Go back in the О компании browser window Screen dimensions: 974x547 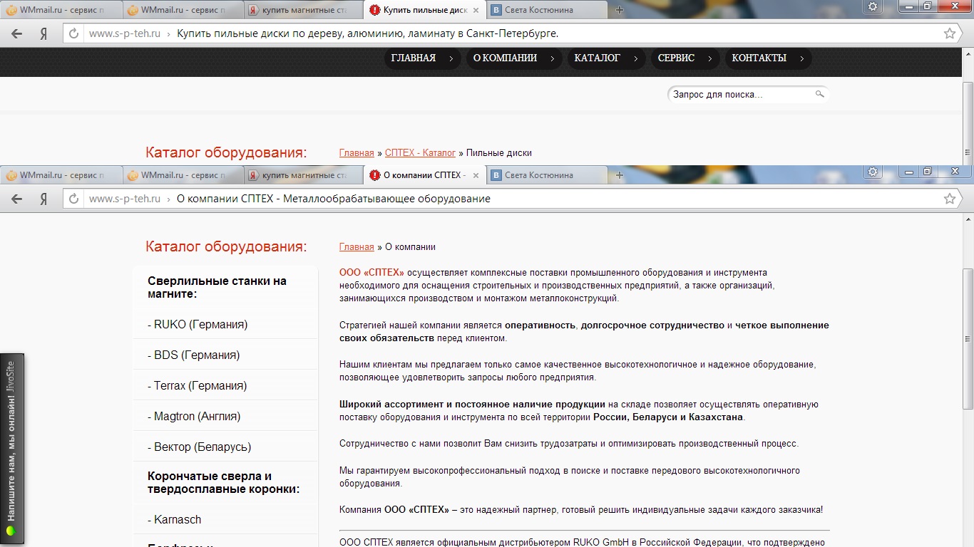(x=17, y=199)
